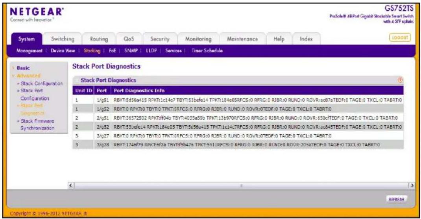Viewport: 421px width, 219px height.
Task: Select the port cell 1/g51
Action: 103,100
